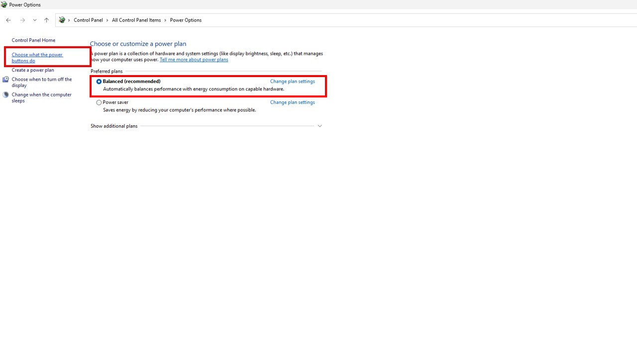Open the All Control Panel Items breadcrumb

click(x=136, y=20)
